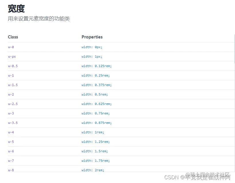
Task: Select the 用来设置元素宽度的功能类 subtitle
Action: (39, 19)
